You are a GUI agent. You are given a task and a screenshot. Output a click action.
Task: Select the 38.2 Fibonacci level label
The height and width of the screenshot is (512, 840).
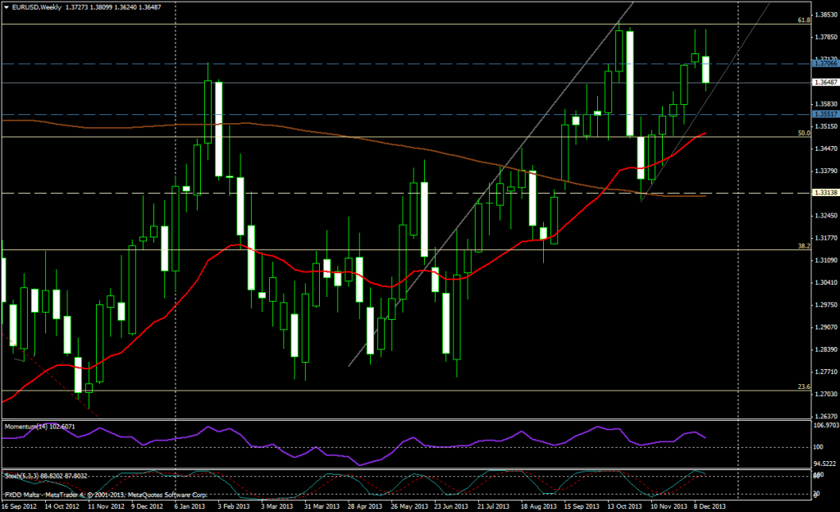coord(804,245)
